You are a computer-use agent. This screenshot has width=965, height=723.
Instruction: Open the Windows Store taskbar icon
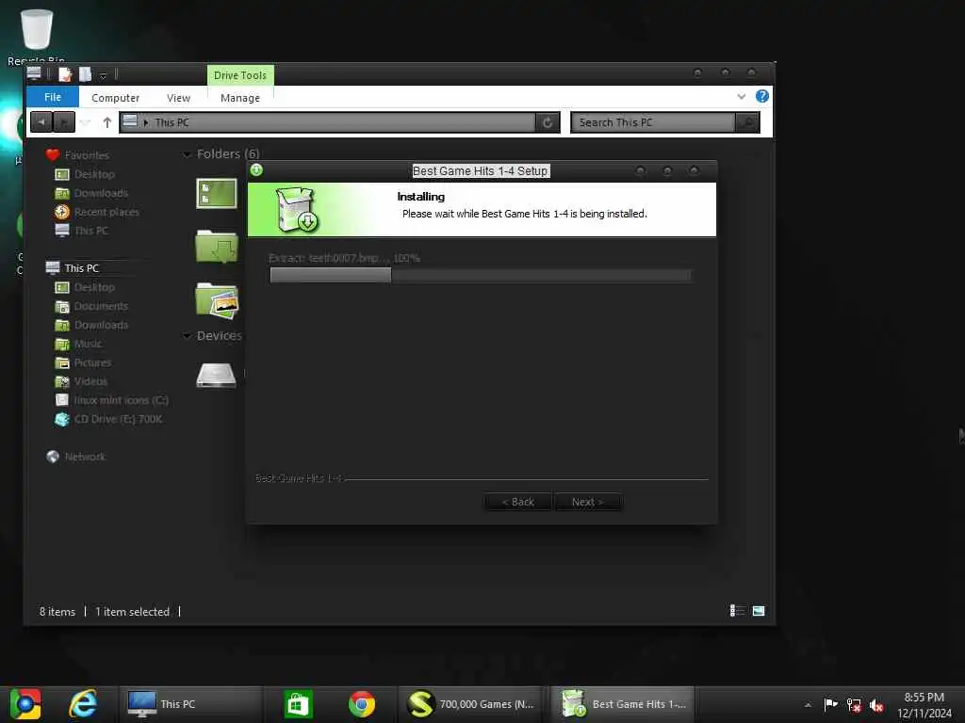[x=298, y=704]
